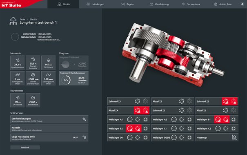The image size is (247, 155).
Task: Click the first gear icon of Ritzel Z6
Action: click(226, 110)
